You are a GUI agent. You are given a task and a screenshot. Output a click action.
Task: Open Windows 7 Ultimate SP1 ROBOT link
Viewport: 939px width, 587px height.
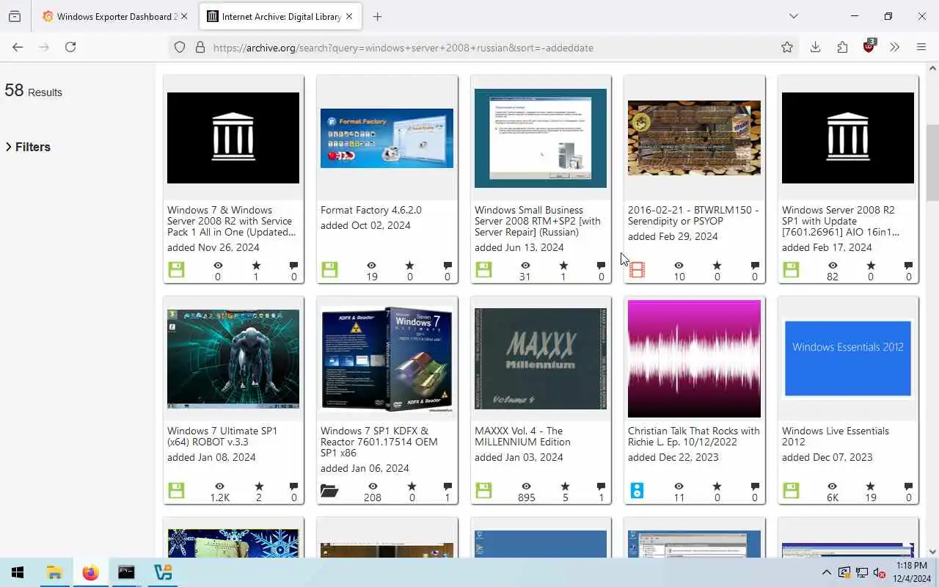pos(222,436)
